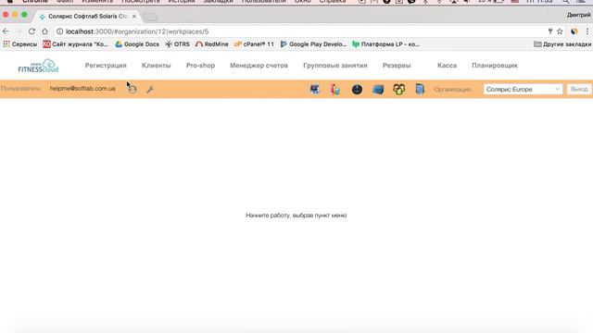The width and height of the screenshot is (593, 333).
Task: Click the Fitness Cloud logo
Action: coord(38,66)
